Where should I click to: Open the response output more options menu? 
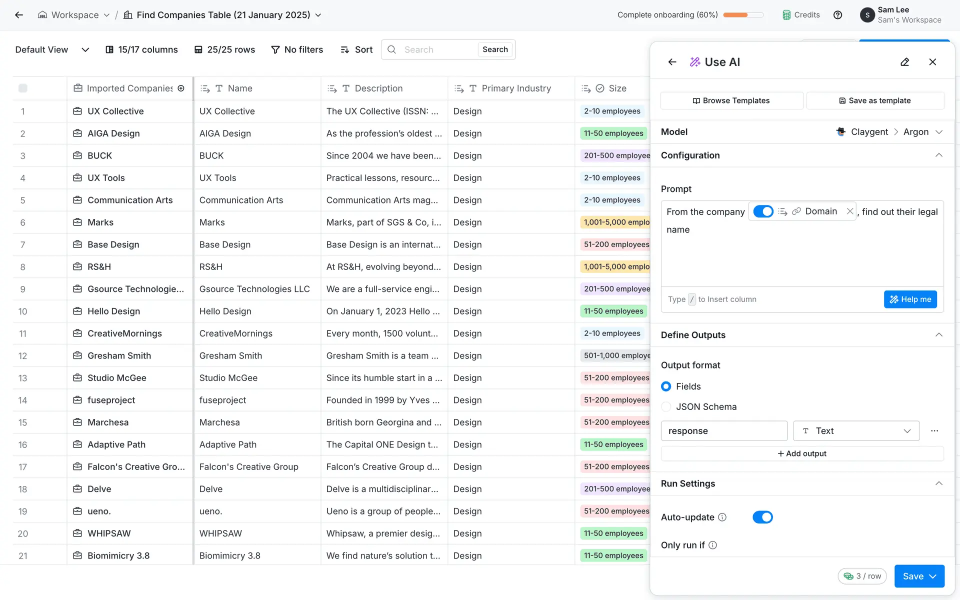934,430
